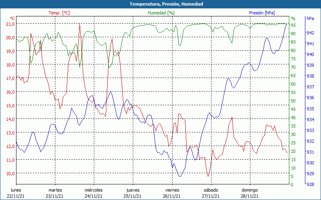This screenshot has height=200, width=321.
Task: Click the '17,0' temperature axis value
Action: (x=10, y=78)
